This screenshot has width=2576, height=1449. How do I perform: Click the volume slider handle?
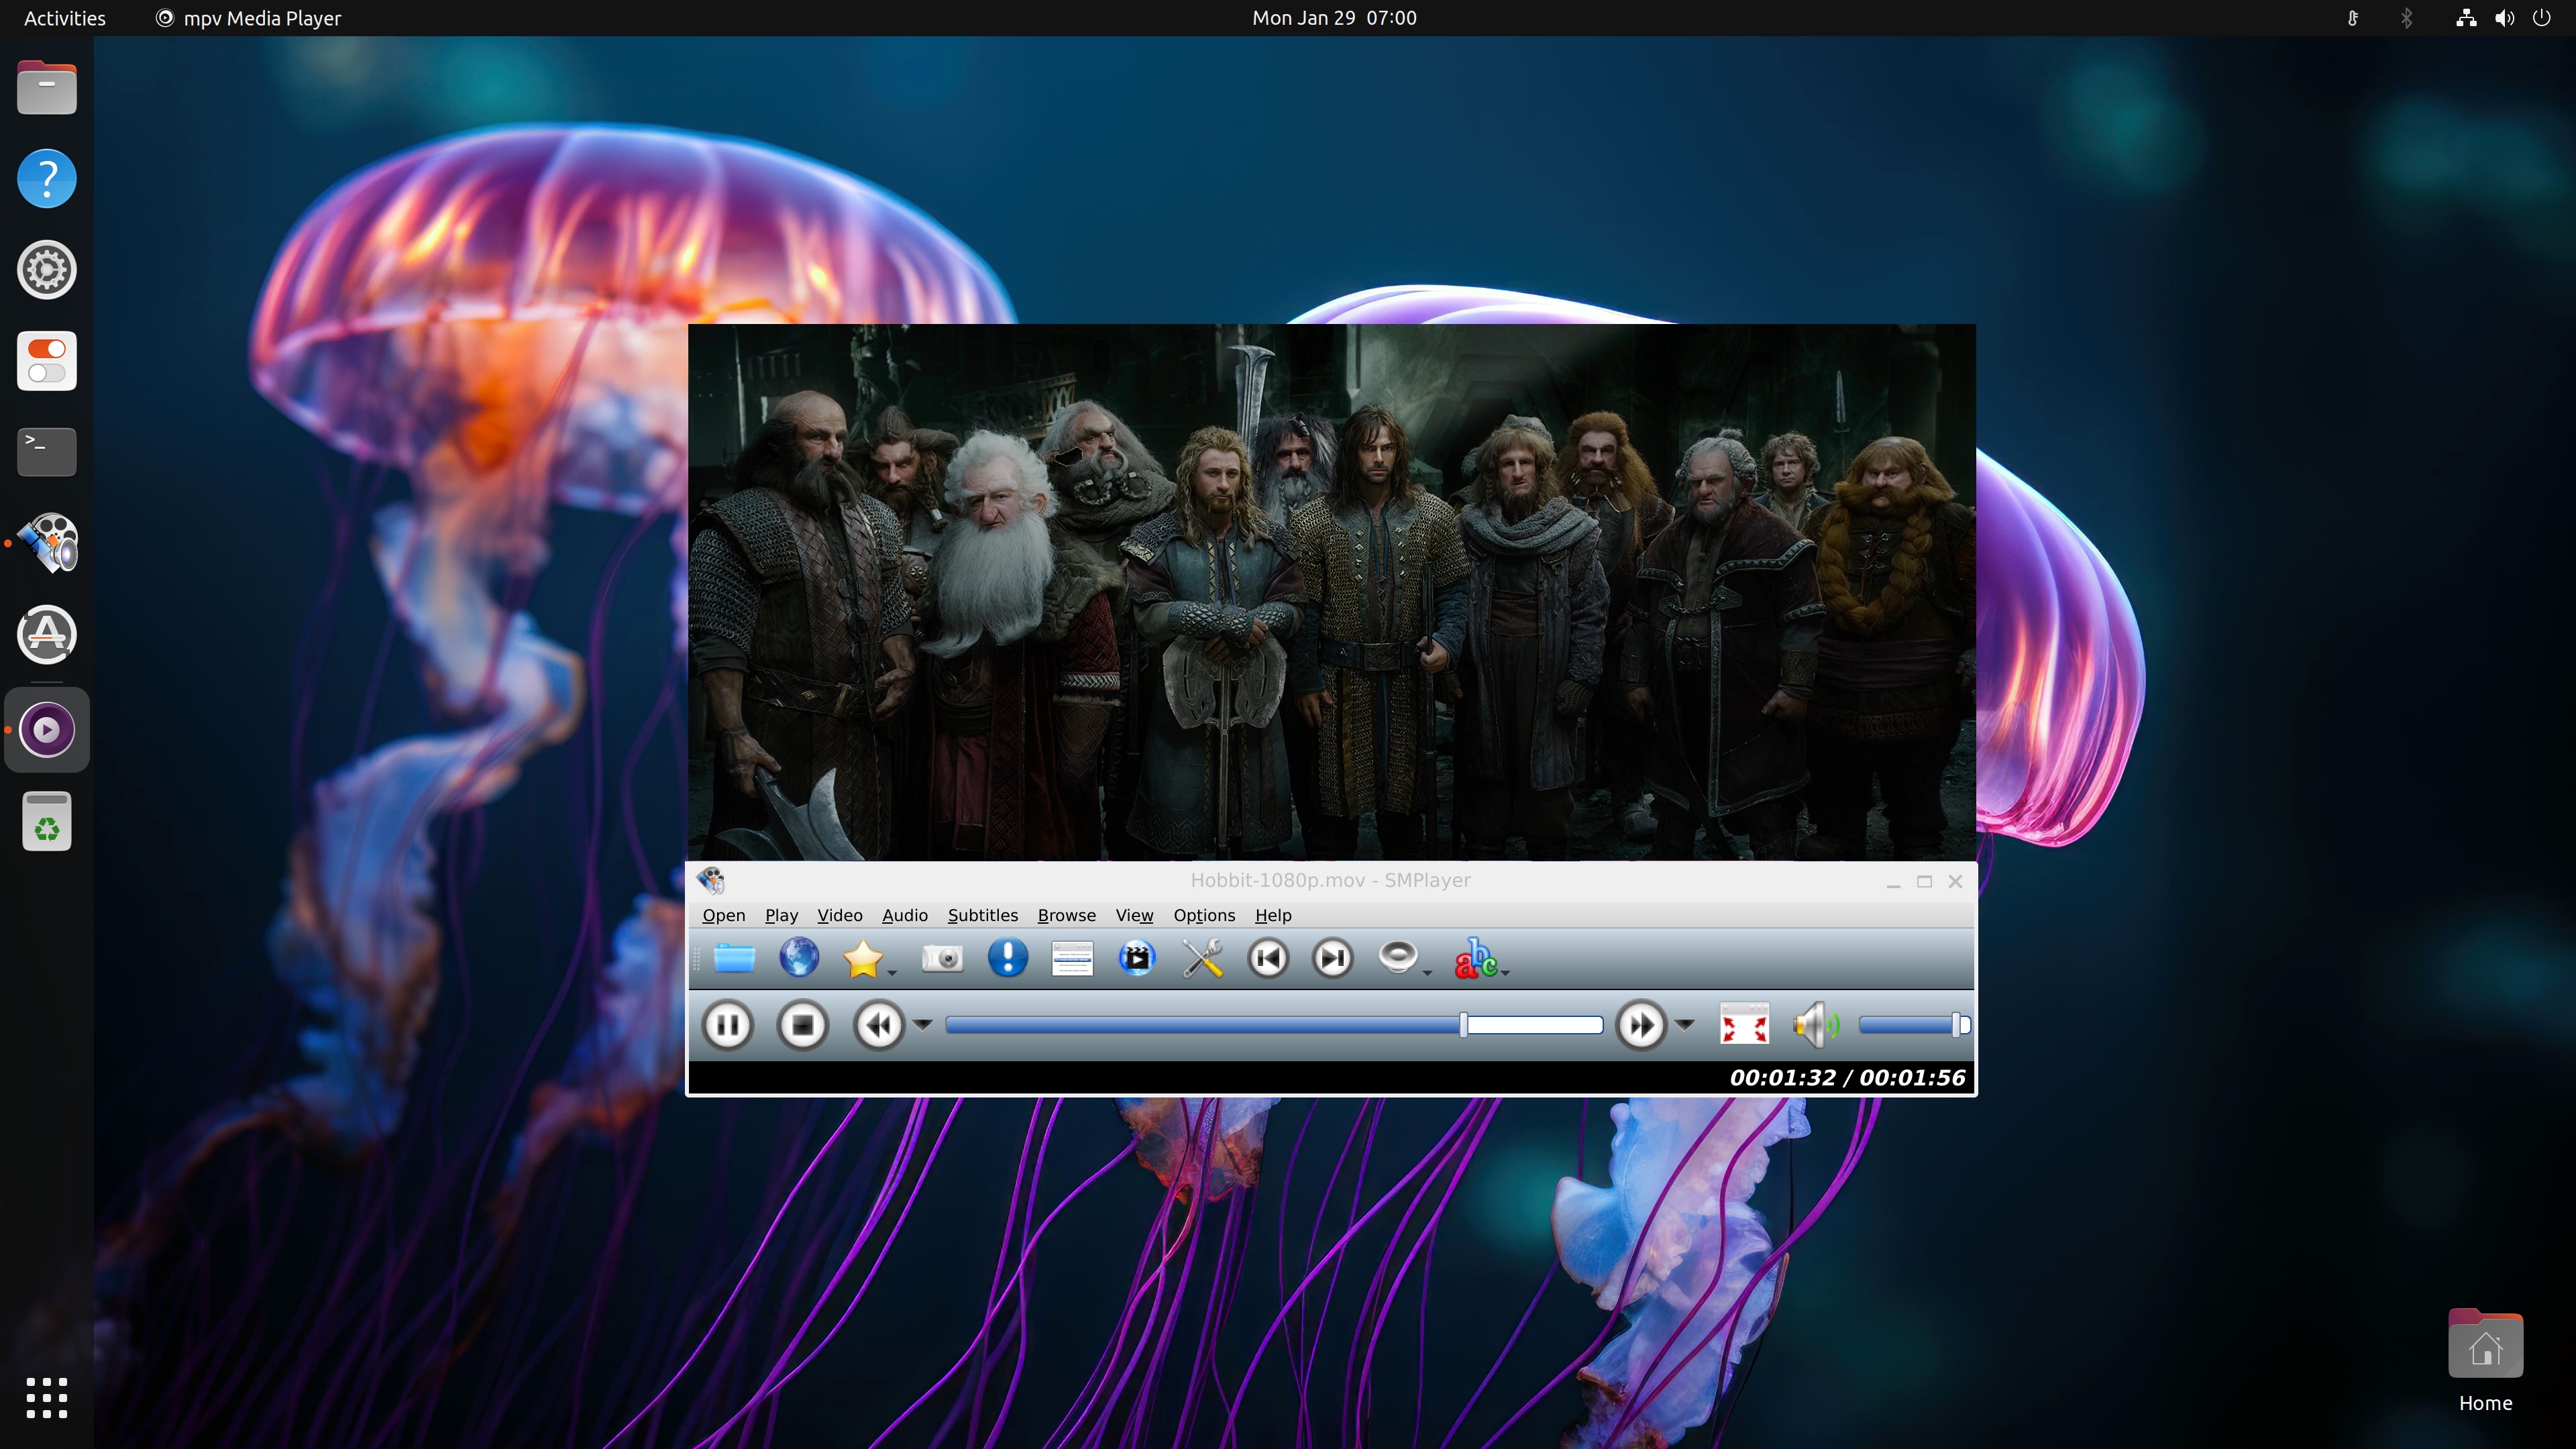pos(1957,1024)
